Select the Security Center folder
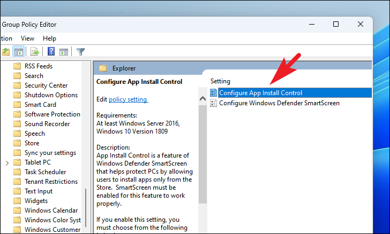 (46, 85)
